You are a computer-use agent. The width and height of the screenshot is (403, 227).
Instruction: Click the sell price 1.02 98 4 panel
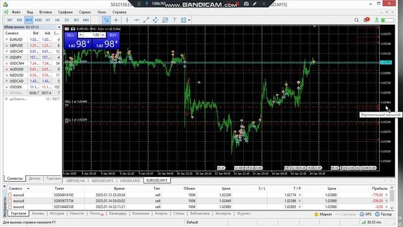(x=78, y=44)
